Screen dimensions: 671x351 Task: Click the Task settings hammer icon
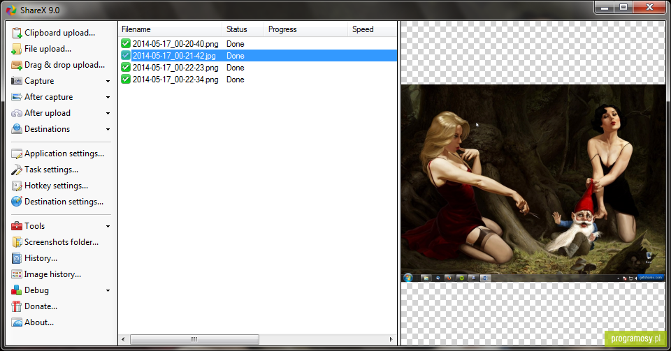tap(17, 170)
